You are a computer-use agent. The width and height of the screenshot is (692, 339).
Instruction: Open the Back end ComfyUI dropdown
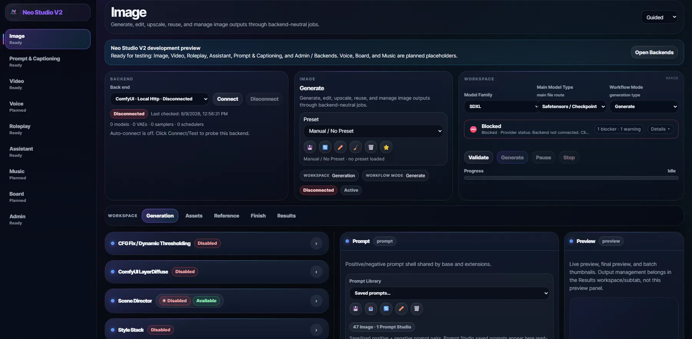pyautogui.click(x=160, y=99)
